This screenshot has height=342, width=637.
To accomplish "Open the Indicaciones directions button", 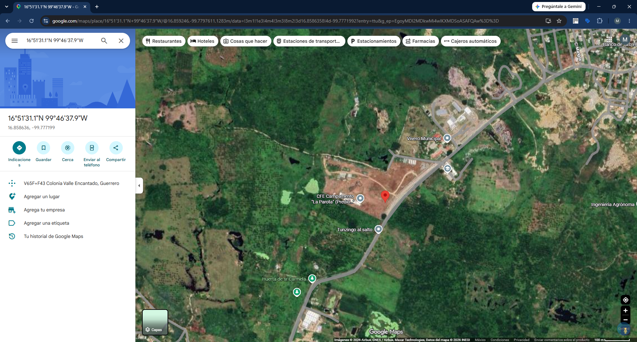I will pyautogui.click(x=19, y=148).
